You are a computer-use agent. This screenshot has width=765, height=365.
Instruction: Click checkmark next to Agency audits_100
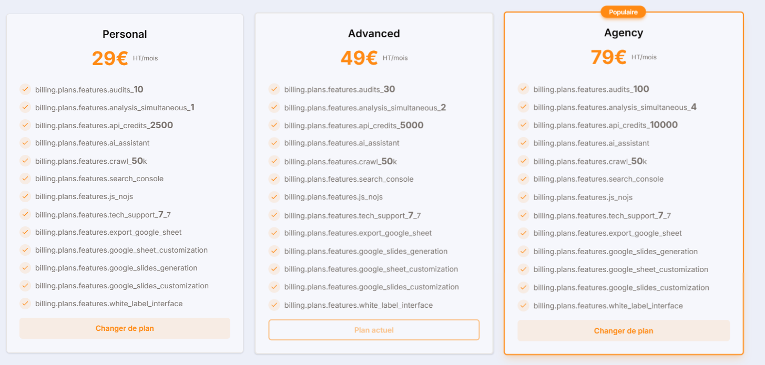[x=523, y=89]
